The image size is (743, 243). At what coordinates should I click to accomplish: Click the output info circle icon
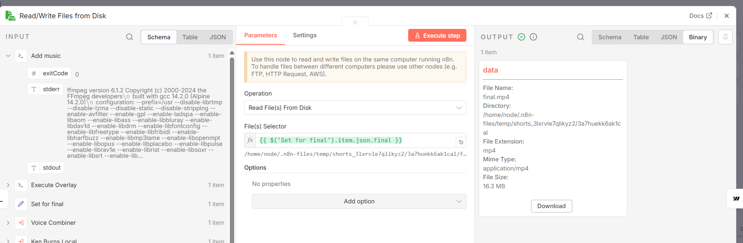pos(533,37)
